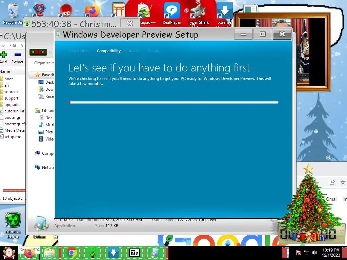Select the Config step in Setup

pyautogui.click(x=154, y=51)
